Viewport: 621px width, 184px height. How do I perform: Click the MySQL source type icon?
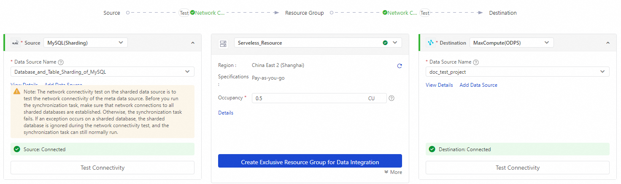click(x=15, y=43)
